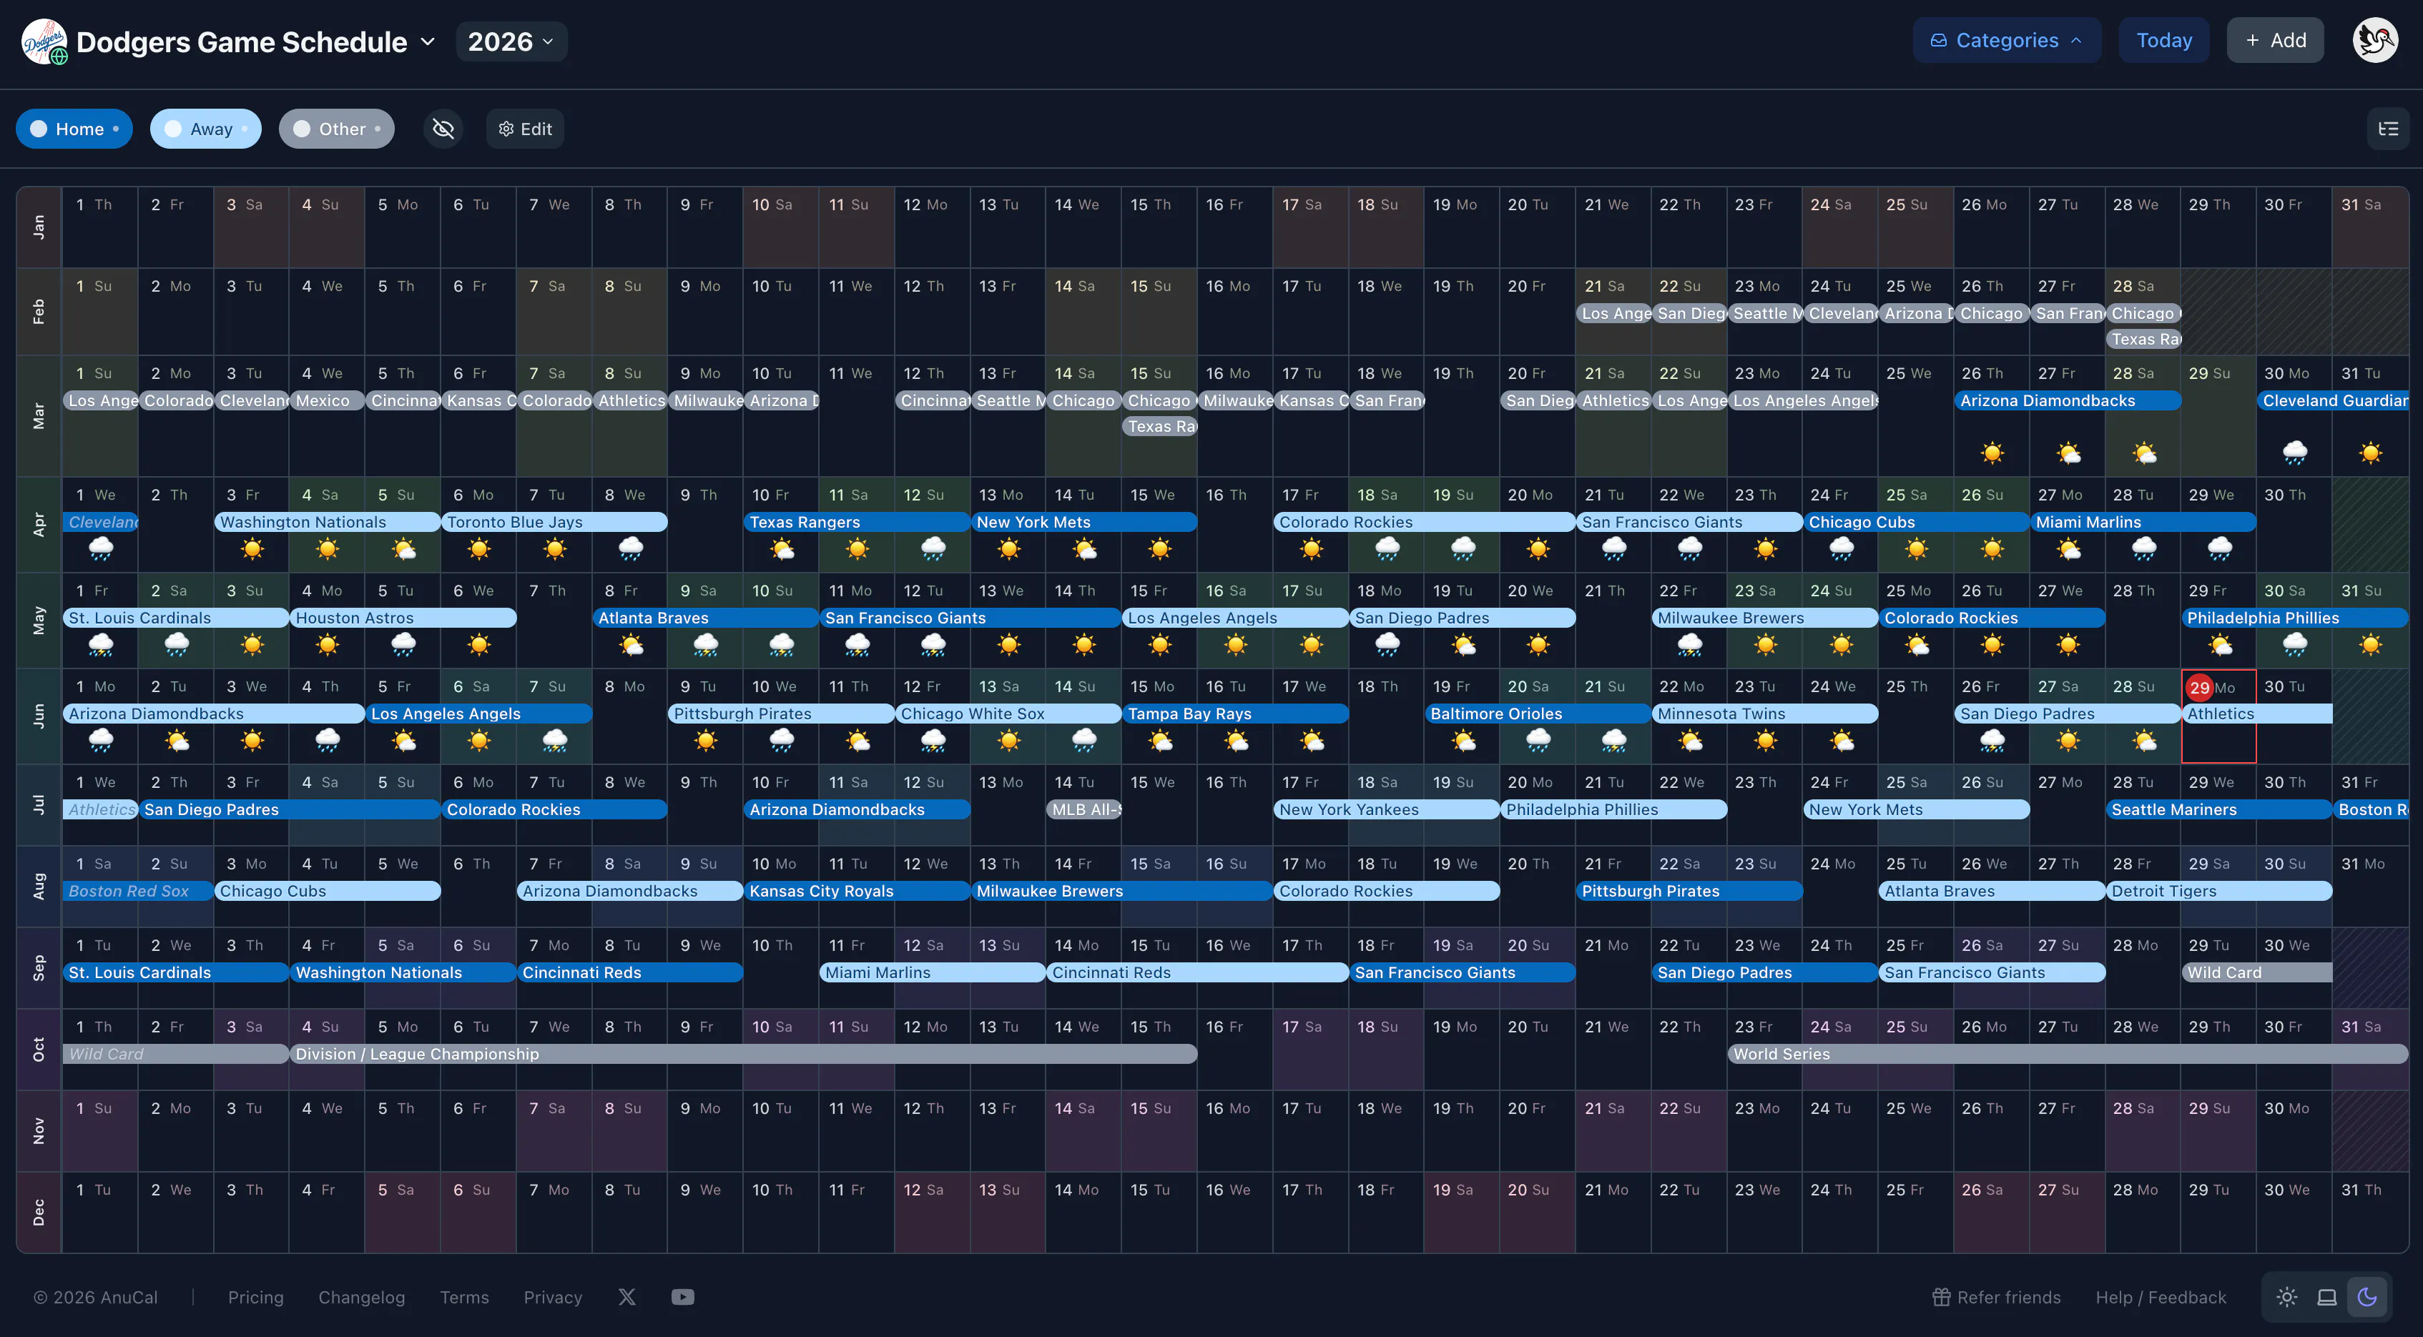Select the Apr month row label
Viewport: 2423px width, 1337px height.
(x=39, y=525)
